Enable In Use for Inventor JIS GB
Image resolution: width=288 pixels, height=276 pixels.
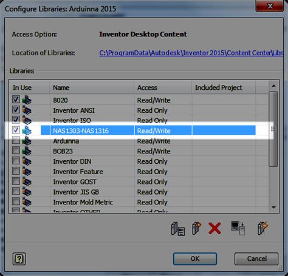pos(16,191)
